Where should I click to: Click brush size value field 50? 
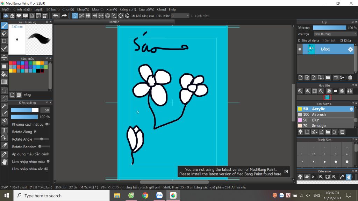[45, 110]
